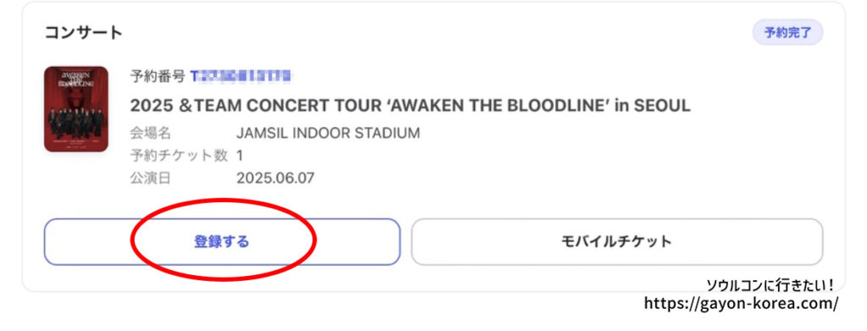The image size is (867, 331).
Task: Open the https://gayon-korea.com/ URL text
Action: click(x=741, y=303)
